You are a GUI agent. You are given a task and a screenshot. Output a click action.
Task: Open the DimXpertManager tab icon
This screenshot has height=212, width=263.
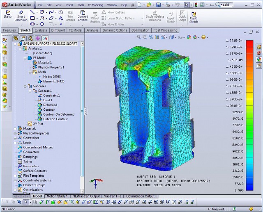pyautogui.click(x=38, y=38)
